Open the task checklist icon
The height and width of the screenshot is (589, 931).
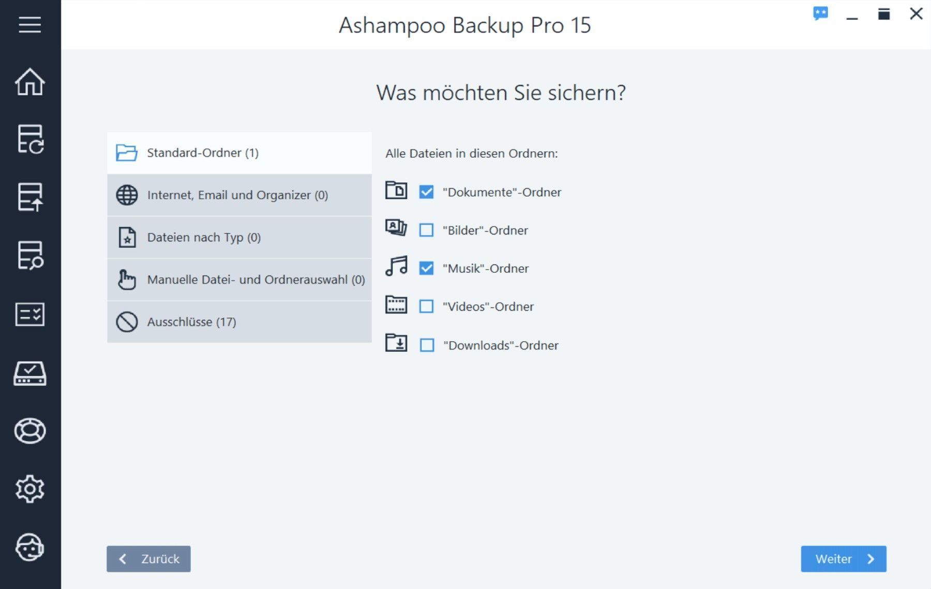point(30,314)
